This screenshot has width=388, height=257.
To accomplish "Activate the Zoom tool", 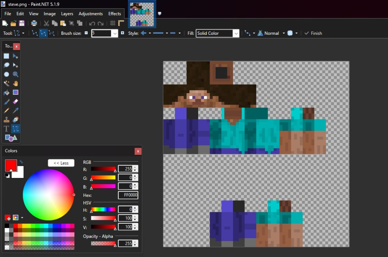I will click(15, 74).
